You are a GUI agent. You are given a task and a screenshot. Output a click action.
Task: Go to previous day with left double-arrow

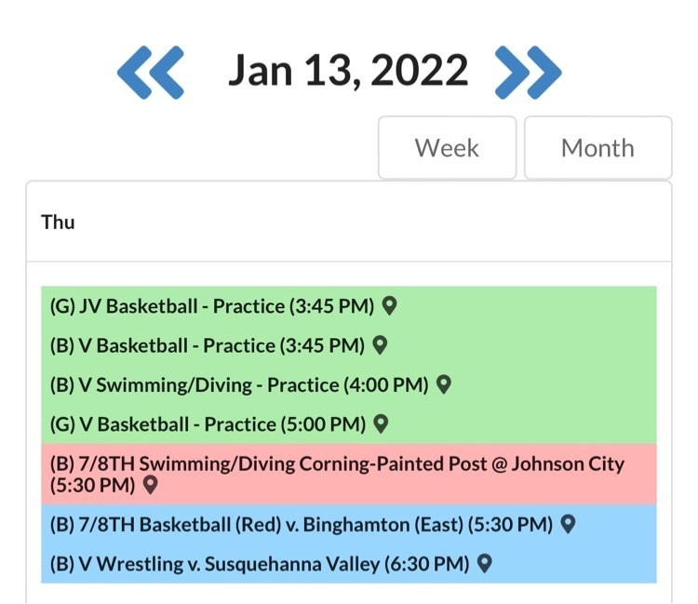tap(151, 73)
